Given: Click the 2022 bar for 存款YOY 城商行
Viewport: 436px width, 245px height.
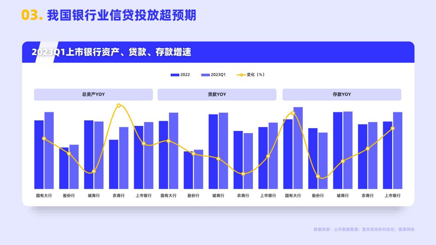Looking at the screenshot, I should point(338,151).
